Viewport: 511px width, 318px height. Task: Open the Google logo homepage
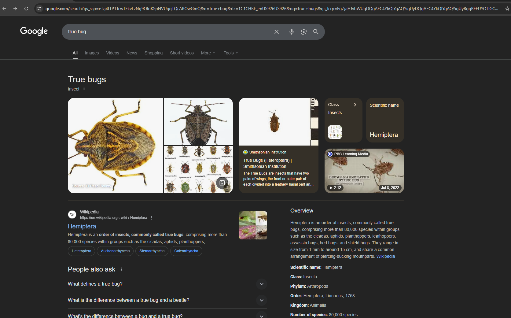click(x=34, y=31)
